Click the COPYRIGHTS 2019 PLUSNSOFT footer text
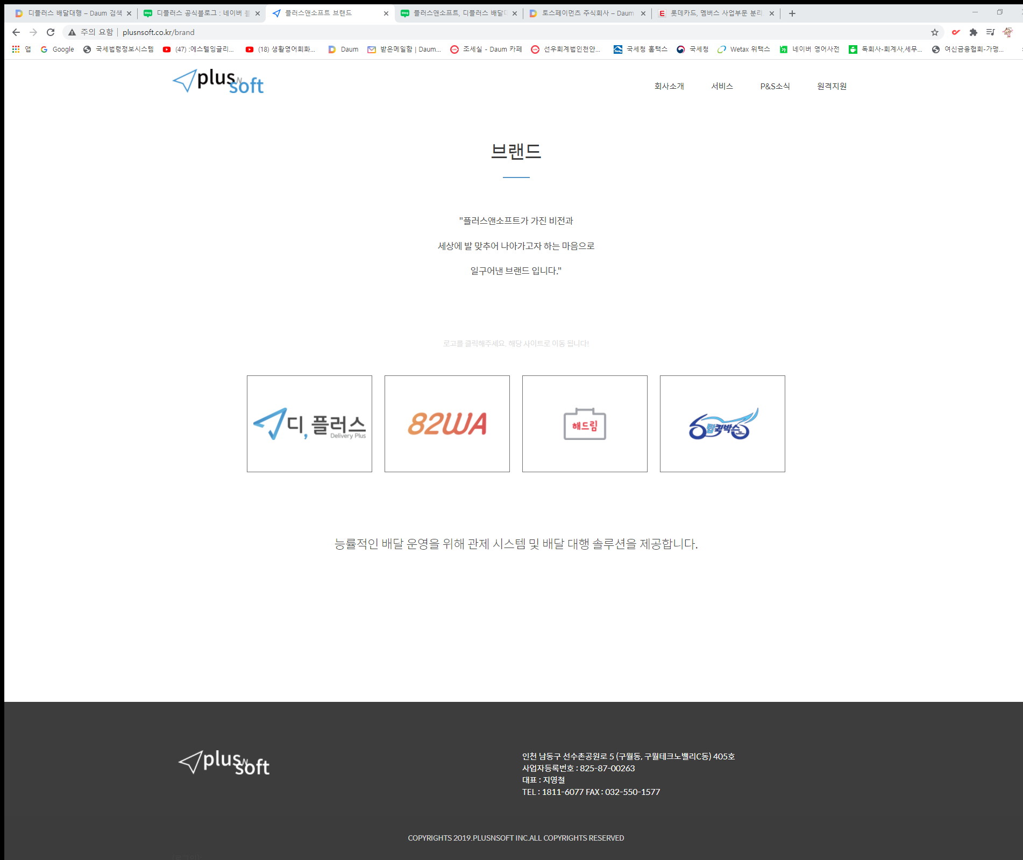Screen dimensions: 1023x860 [516, 838]
